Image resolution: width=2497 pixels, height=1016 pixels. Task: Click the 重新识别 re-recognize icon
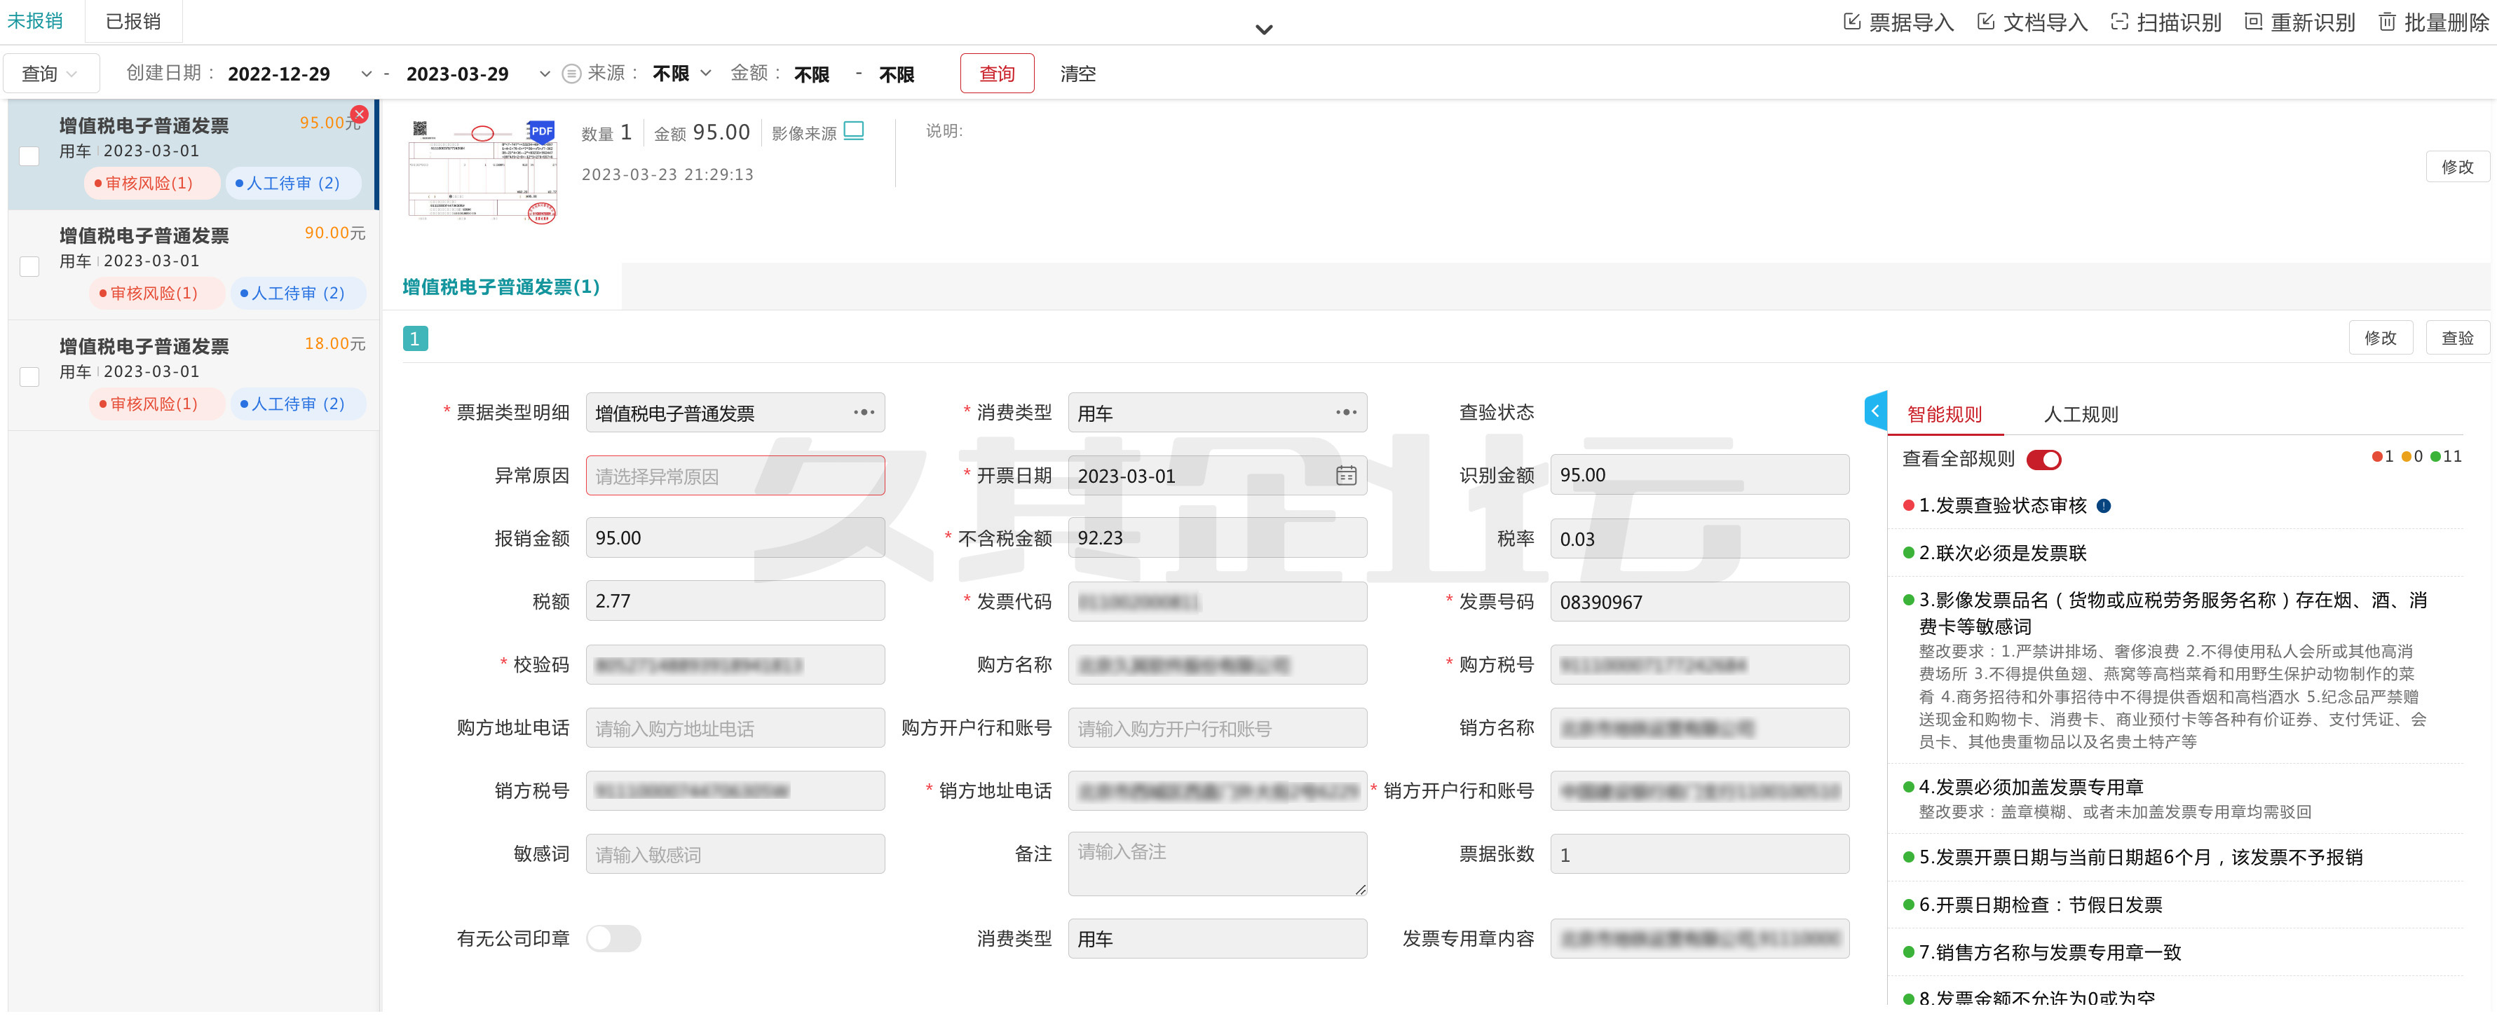coord(2253,21)
